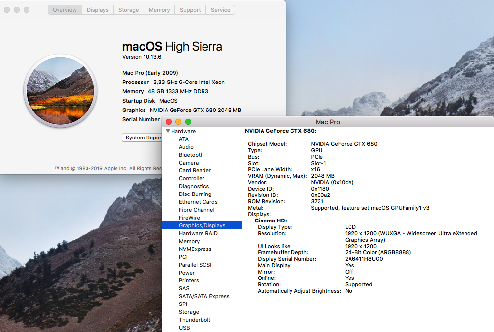Click the Metal support value text
This screenshot has height=332, width=494.
tap(370, 208)
